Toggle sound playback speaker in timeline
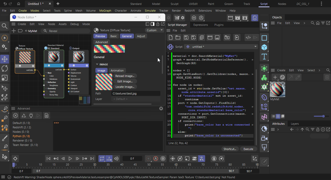Viewport: 331px width, 180px height. pyautogui.click(x=116, y=159)
